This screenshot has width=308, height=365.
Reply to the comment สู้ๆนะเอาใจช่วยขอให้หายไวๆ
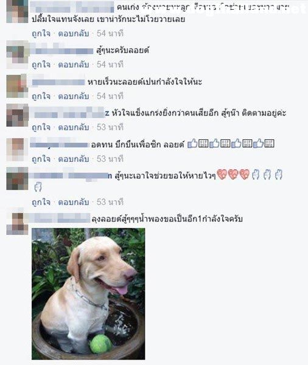(x=74, y=202)
